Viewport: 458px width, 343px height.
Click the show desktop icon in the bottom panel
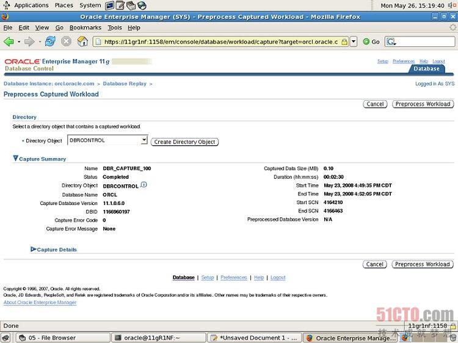pos(5,338)
